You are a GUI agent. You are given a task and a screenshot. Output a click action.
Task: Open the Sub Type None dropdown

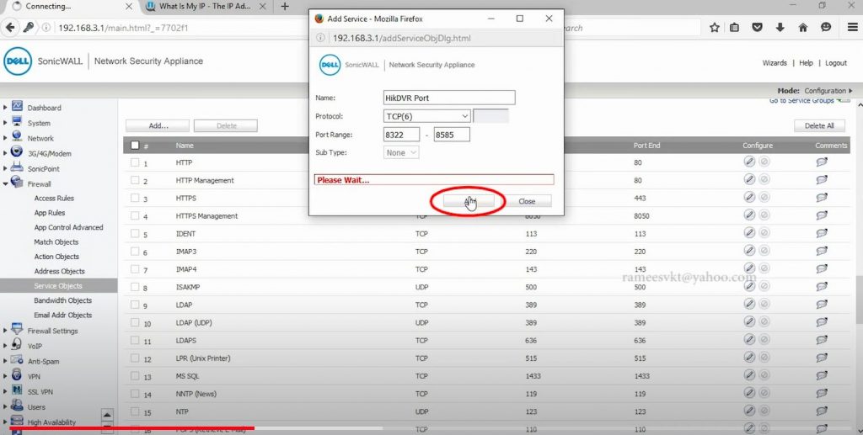point(400,152)
